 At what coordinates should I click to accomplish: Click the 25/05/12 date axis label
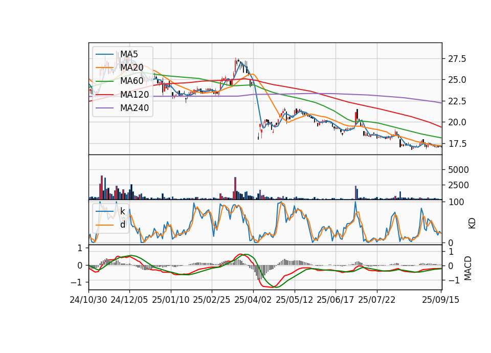click(295, 300)
